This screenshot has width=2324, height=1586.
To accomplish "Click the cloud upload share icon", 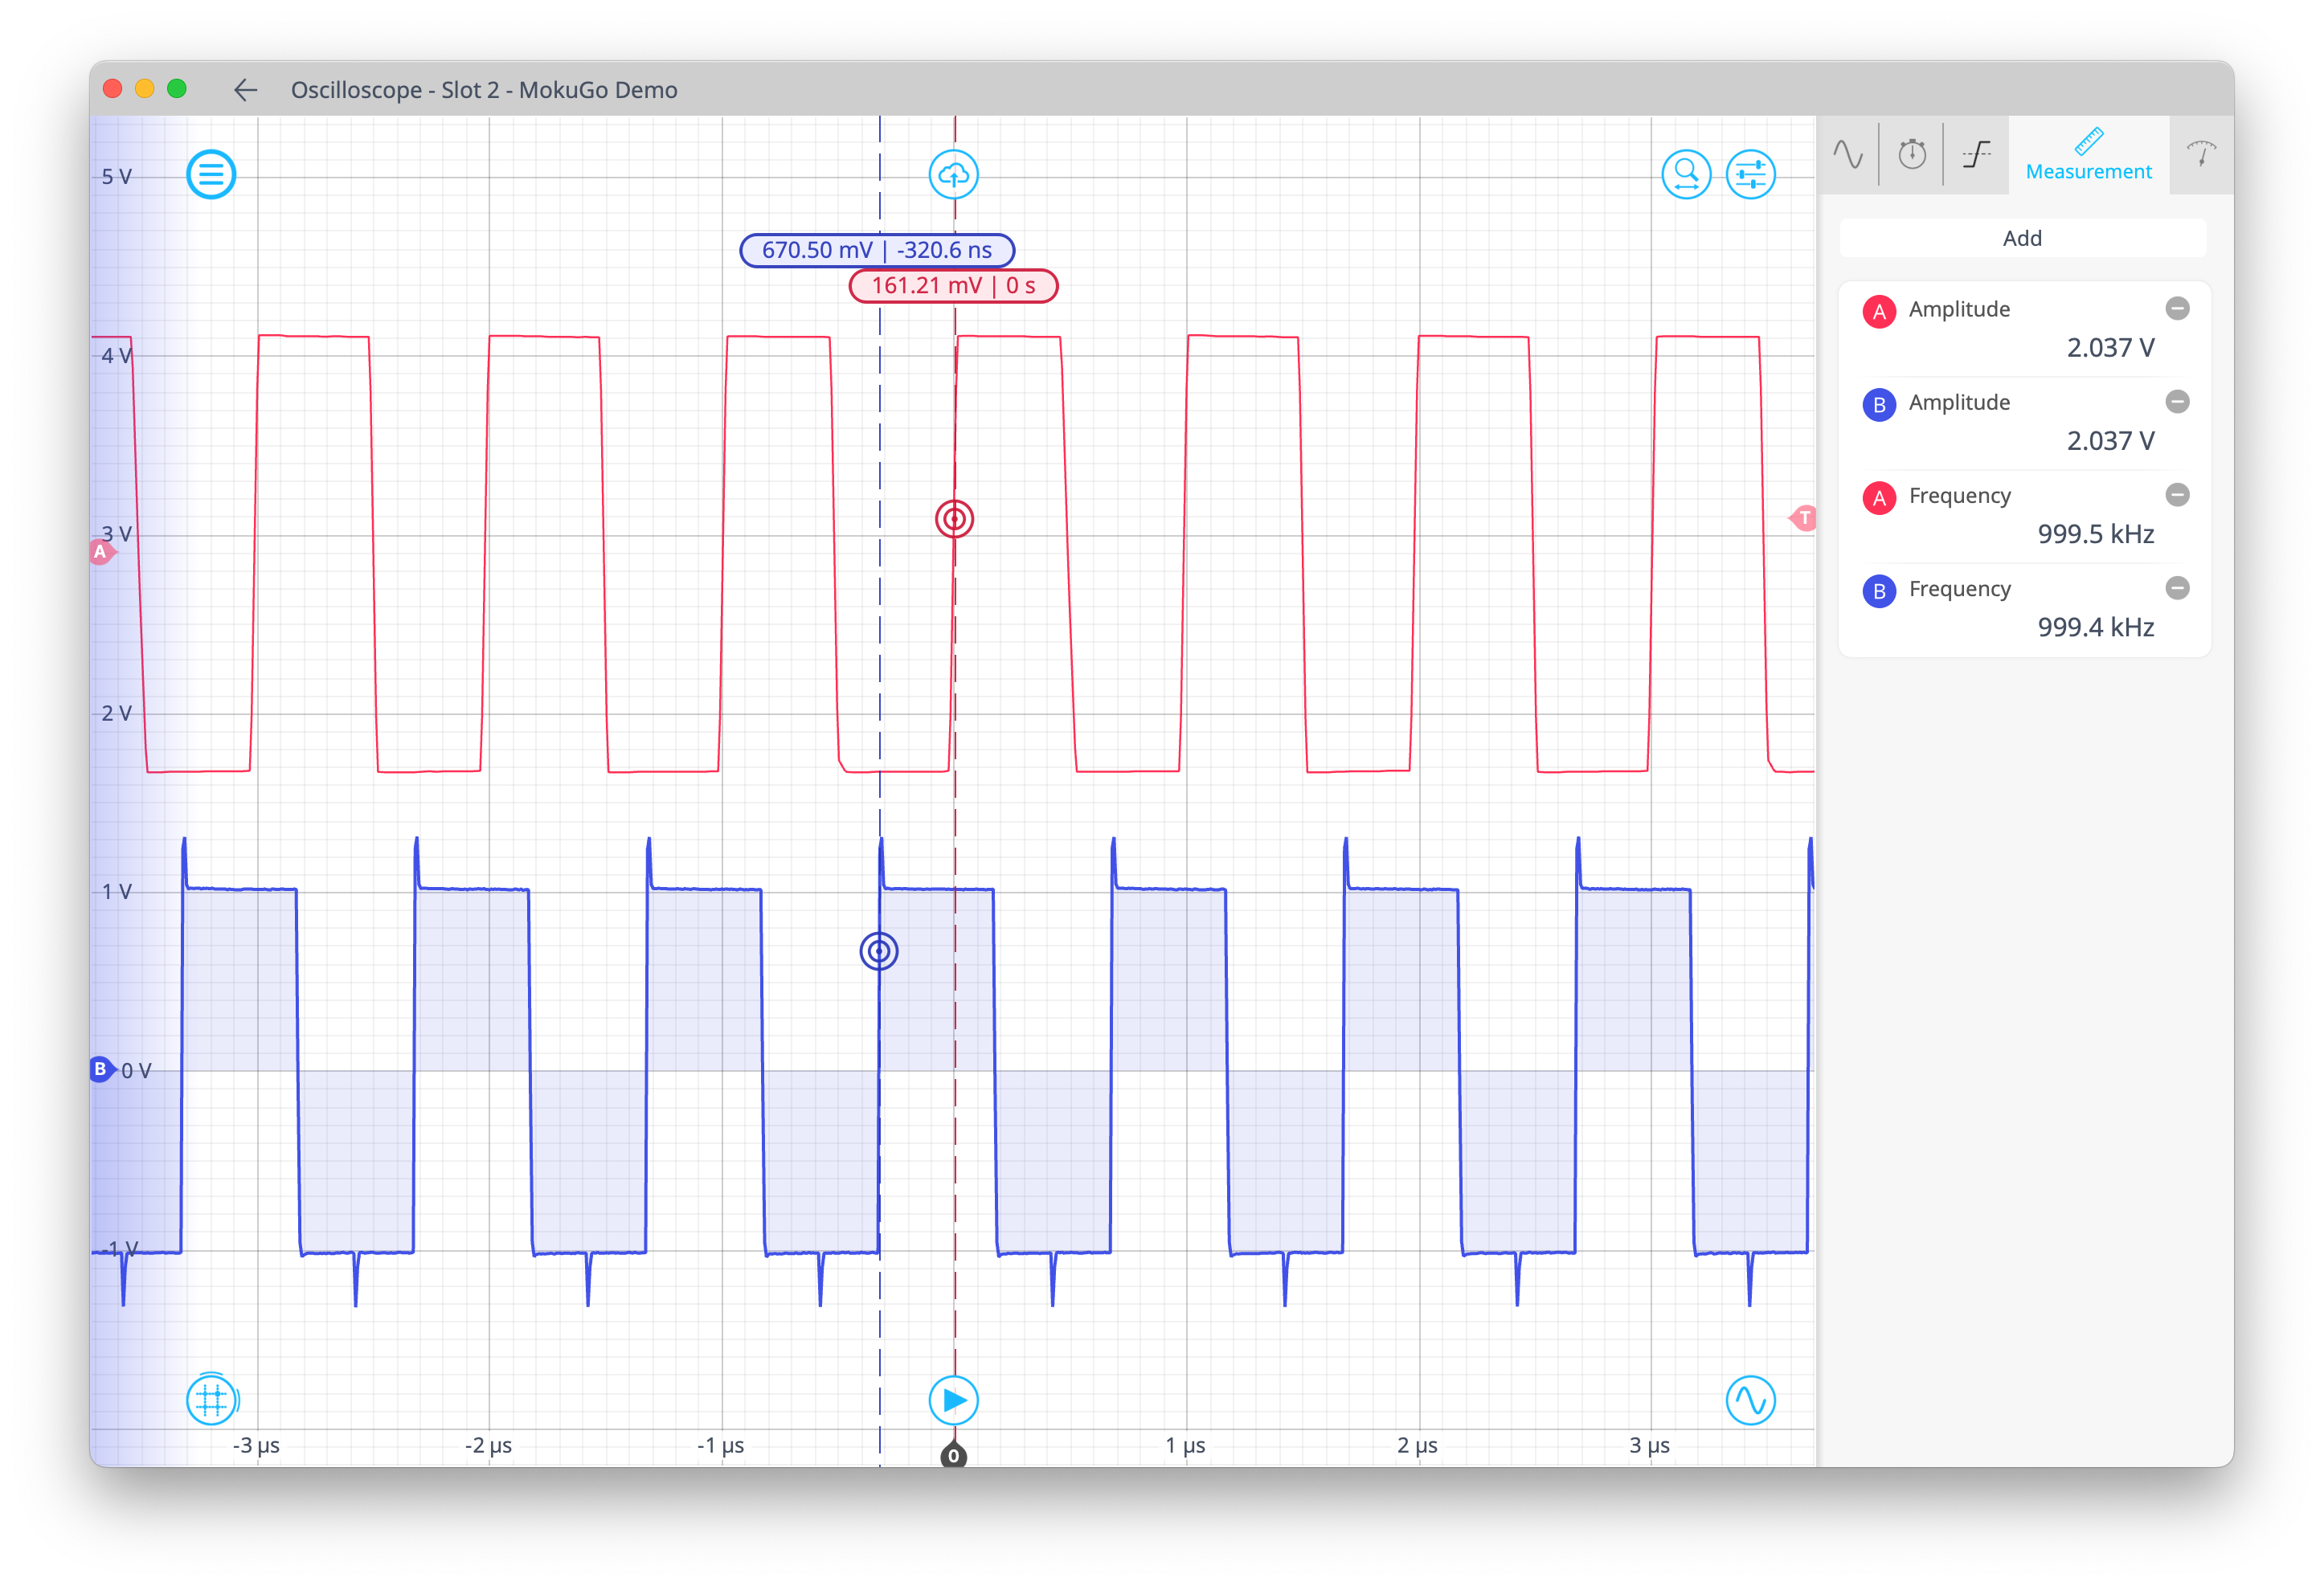I will [x=953, y=175].
